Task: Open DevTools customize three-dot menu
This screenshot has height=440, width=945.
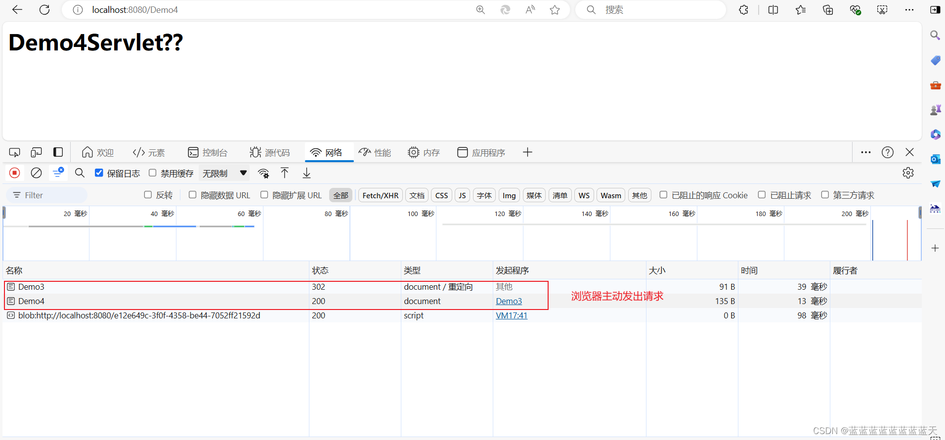Action: [866, 152]
